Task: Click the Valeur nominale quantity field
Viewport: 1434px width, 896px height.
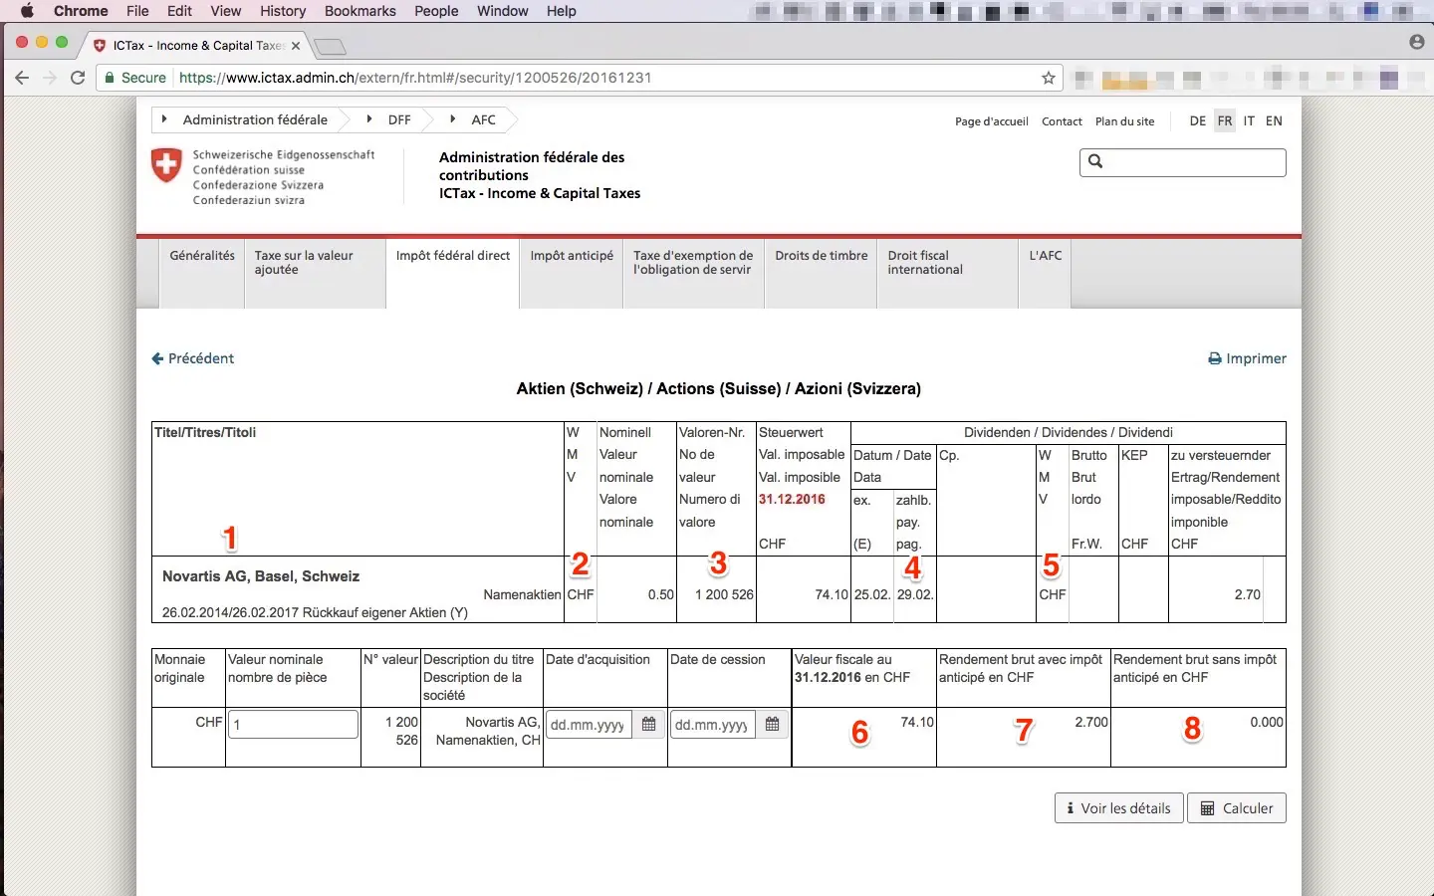Action: (x=293, y=724)
